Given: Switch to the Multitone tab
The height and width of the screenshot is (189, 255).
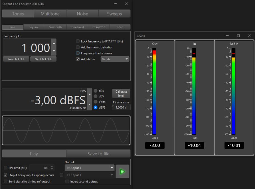Looking at the screenshot, I should pos(50,14).
